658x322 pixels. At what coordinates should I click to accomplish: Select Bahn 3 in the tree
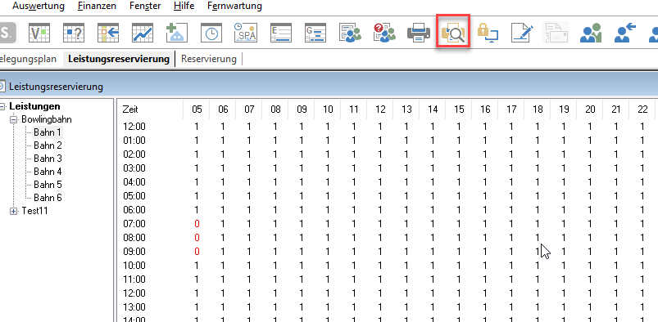(x=48, y=159)
